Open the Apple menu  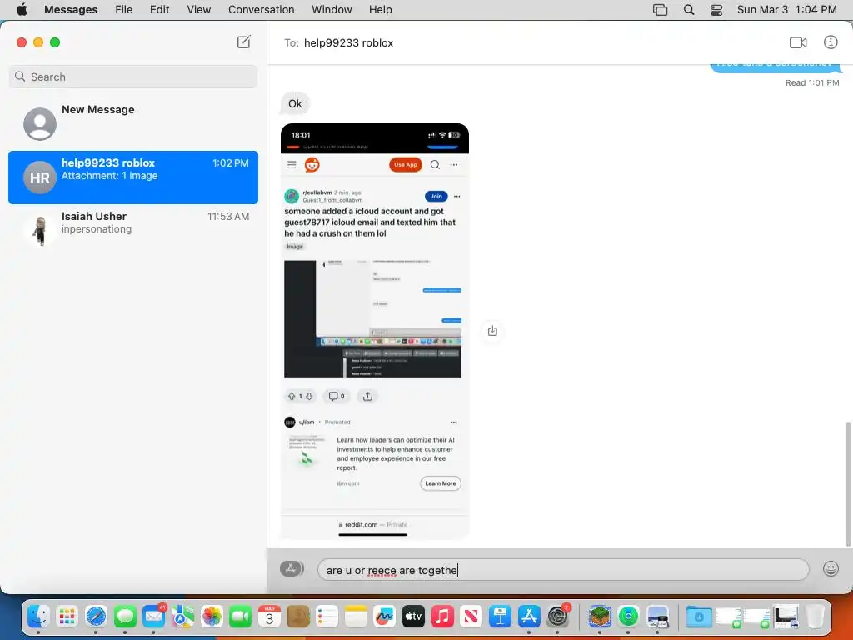click(x=22, y=10)
